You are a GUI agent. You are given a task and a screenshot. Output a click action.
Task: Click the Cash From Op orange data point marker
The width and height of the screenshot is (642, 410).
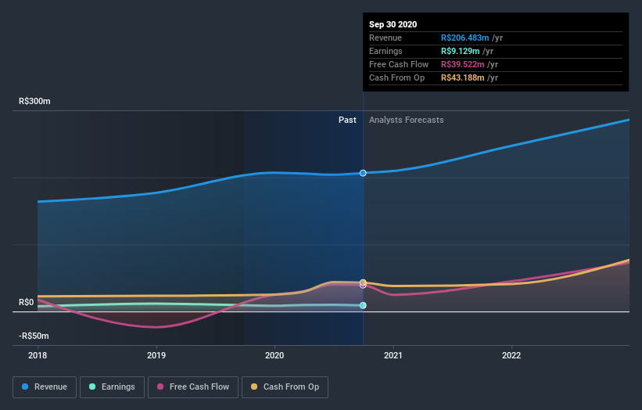pos(363,282)
